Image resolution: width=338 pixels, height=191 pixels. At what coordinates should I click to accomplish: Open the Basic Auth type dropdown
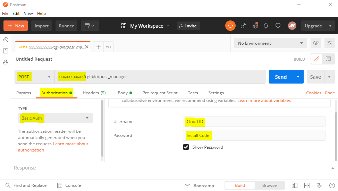click(x=56, y=118)
